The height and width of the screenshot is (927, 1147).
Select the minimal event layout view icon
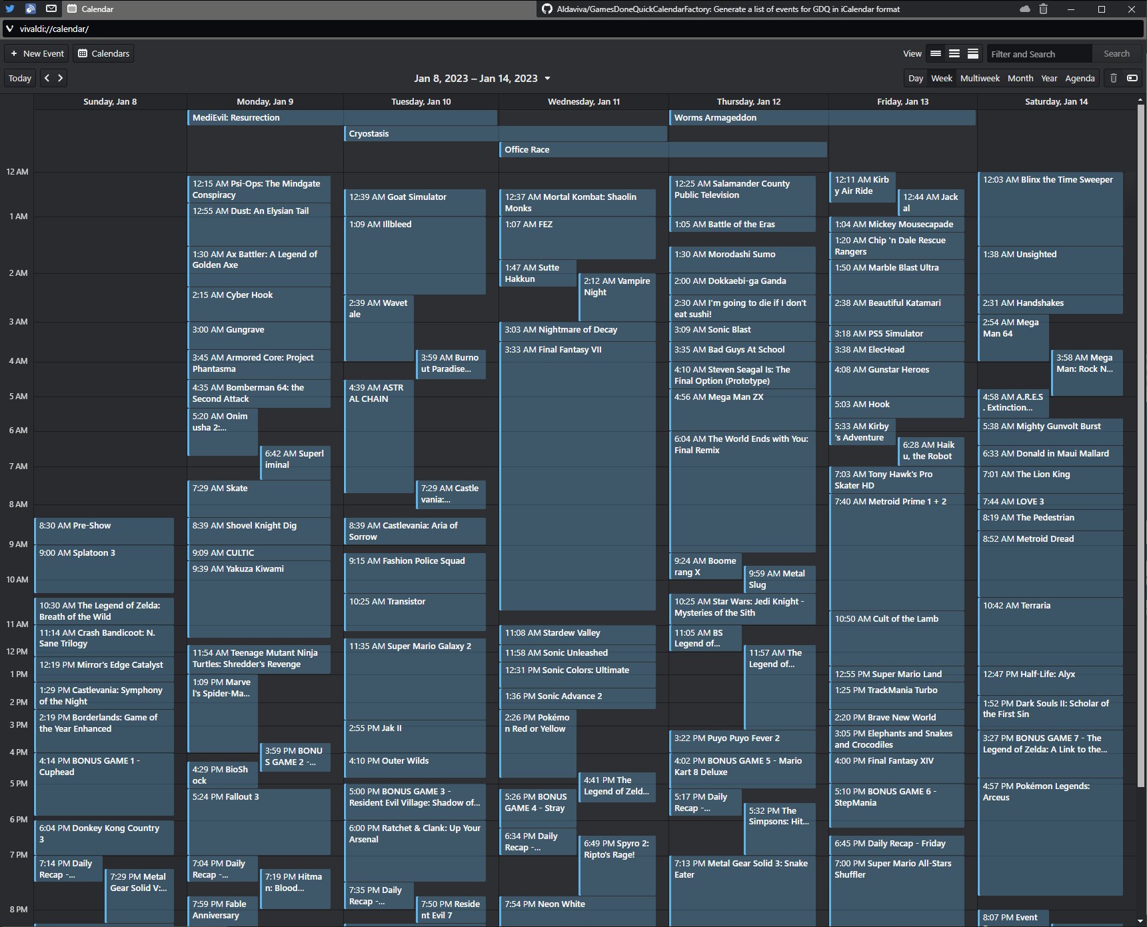point(936,53)
